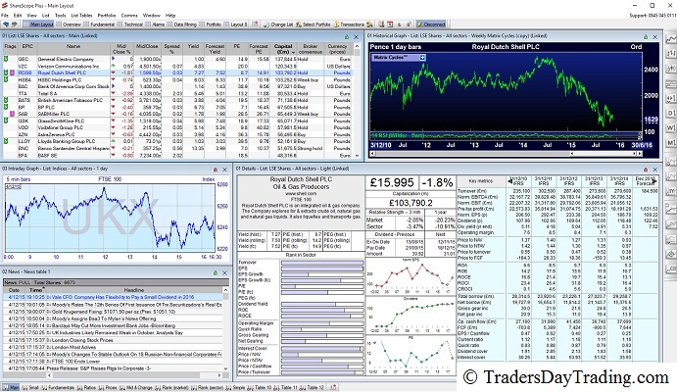Click the Capital (£m) sort arrow header
677x392 pixels.
click(283, 49)
